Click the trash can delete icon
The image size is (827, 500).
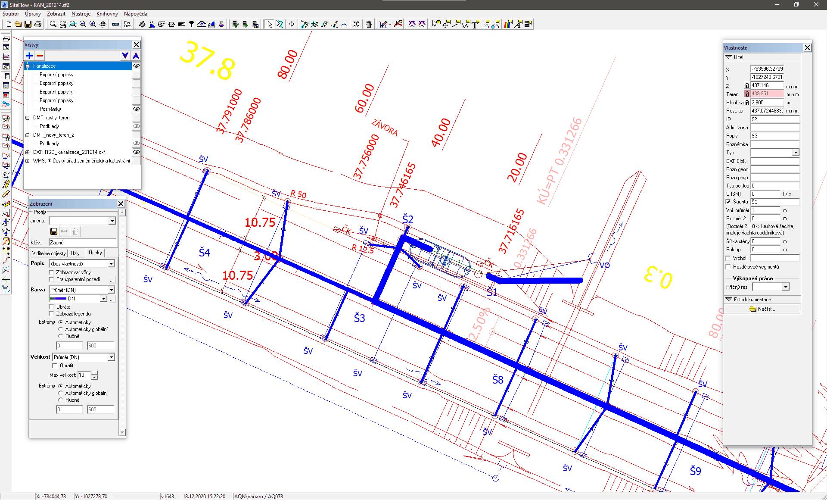pos(369,24)
